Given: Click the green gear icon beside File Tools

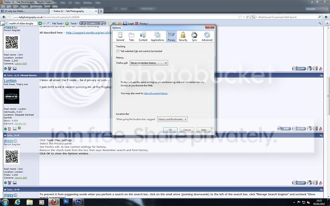Looking at the screenshot, I should 67,23.
